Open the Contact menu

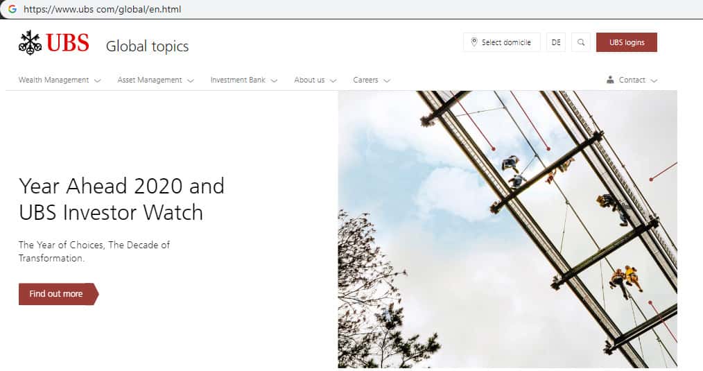(632, 80)
